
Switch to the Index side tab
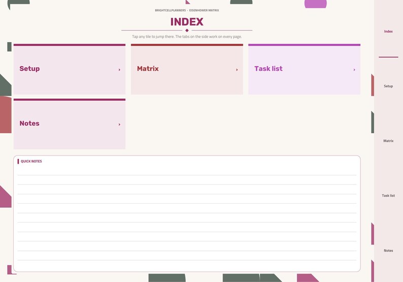(x=388, y=32)
